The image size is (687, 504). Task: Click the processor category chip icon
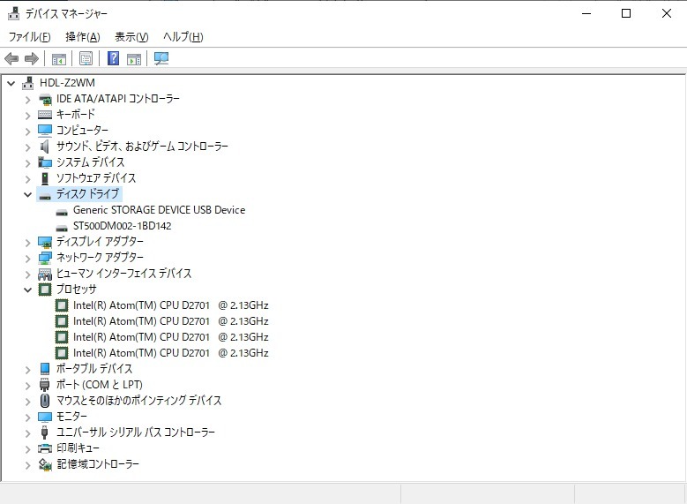click(45, 289)
